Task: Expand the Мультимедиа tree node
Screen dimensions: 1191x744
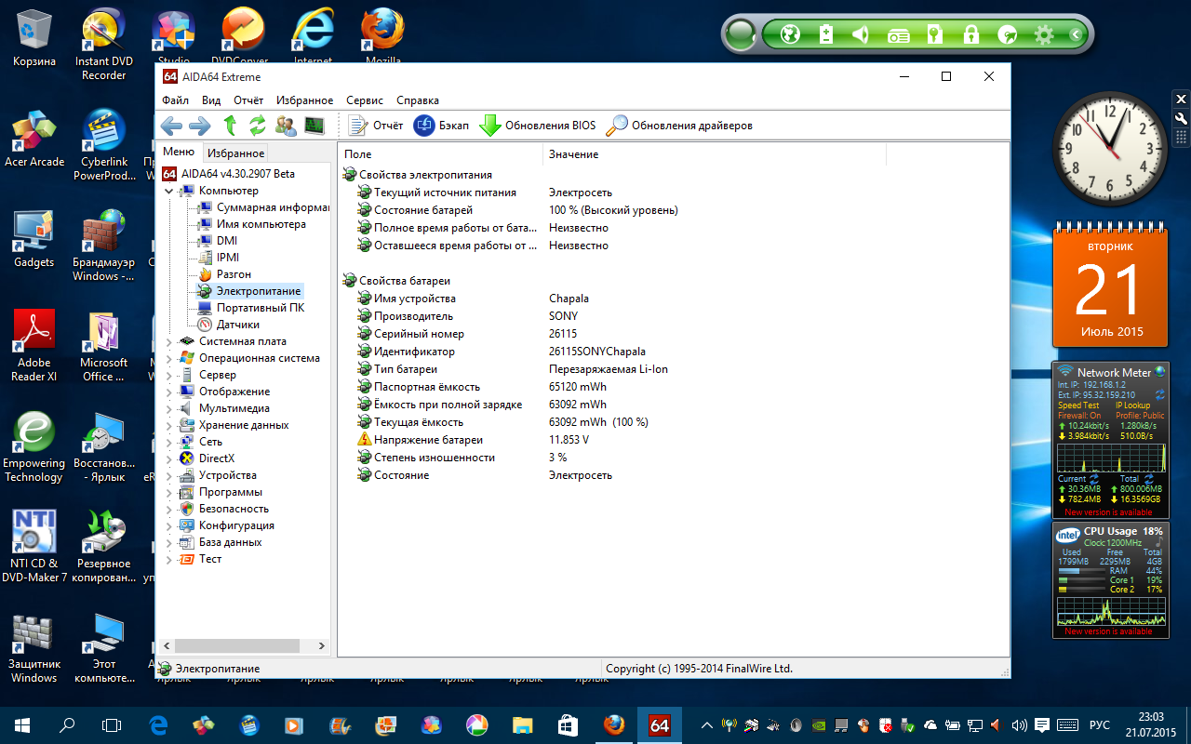Action: [x=169, y=408]
